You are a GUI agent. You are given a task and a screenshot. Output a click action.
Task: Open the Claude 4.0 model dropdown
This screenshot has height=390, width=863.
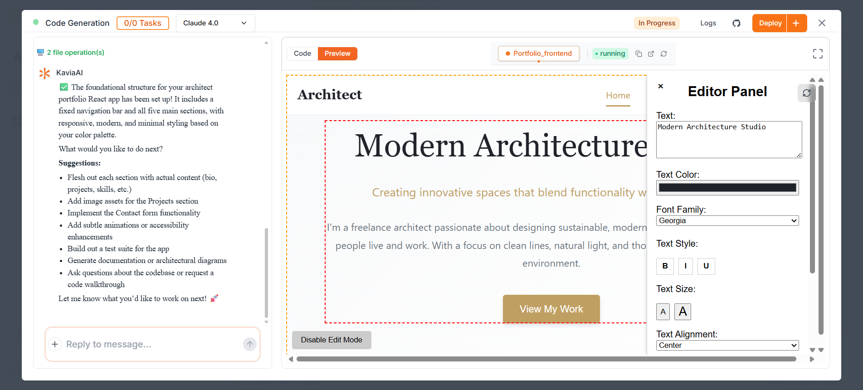point(215,23)
